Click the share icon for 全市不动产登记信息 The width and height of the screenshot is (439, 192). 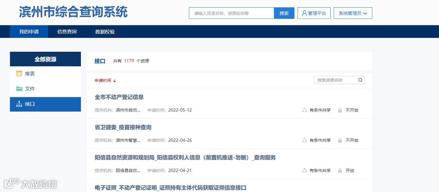(x=304, y=110)
